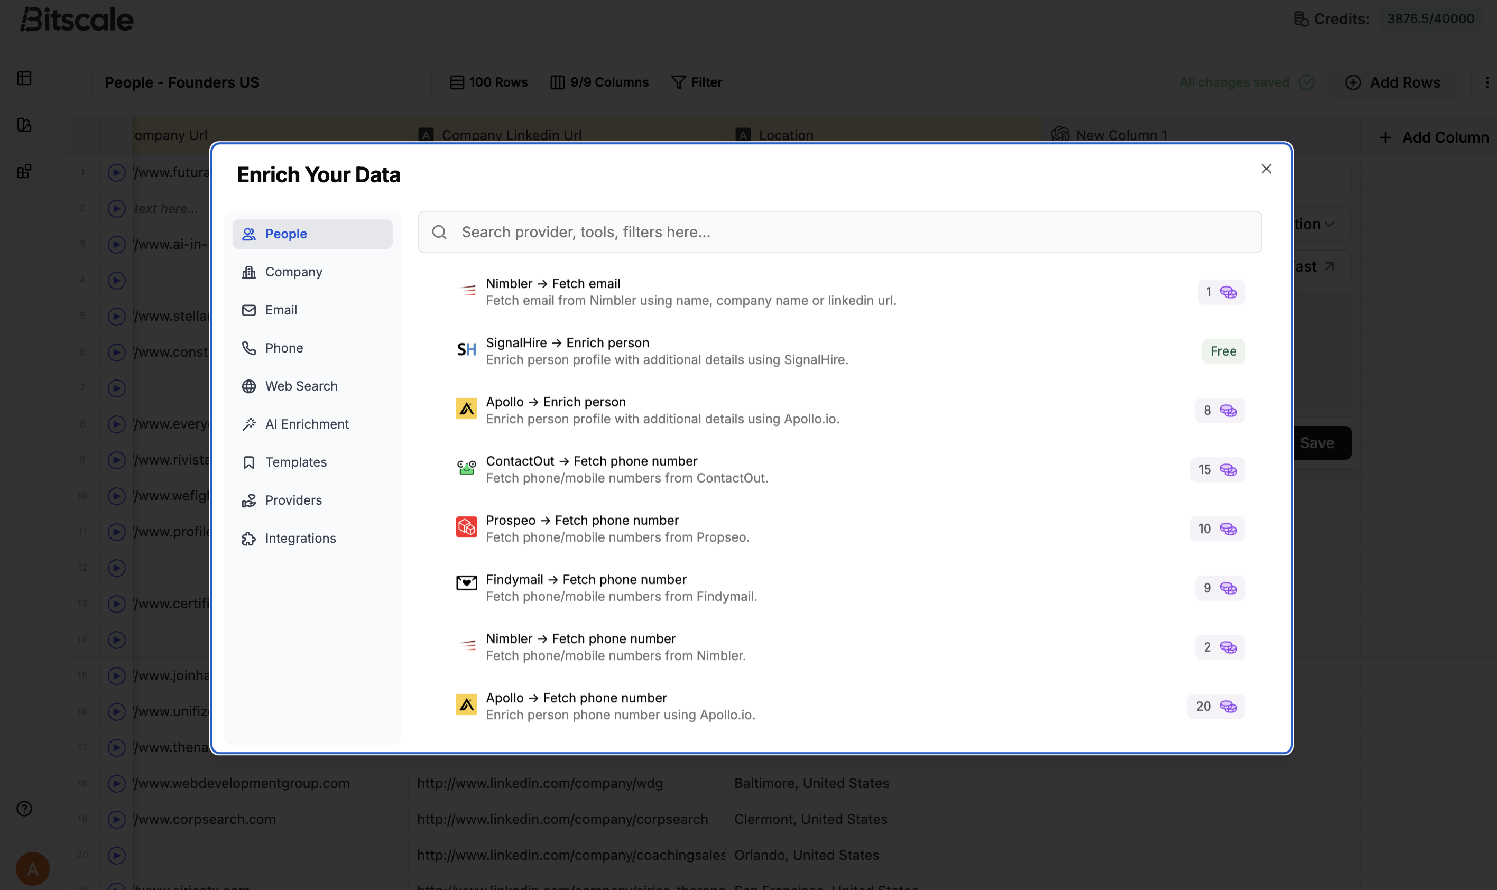This screenshot has height=890, width=1497.
Task: Click the Apollo logo beside Fetch phone number
Action: coord(467,704)
